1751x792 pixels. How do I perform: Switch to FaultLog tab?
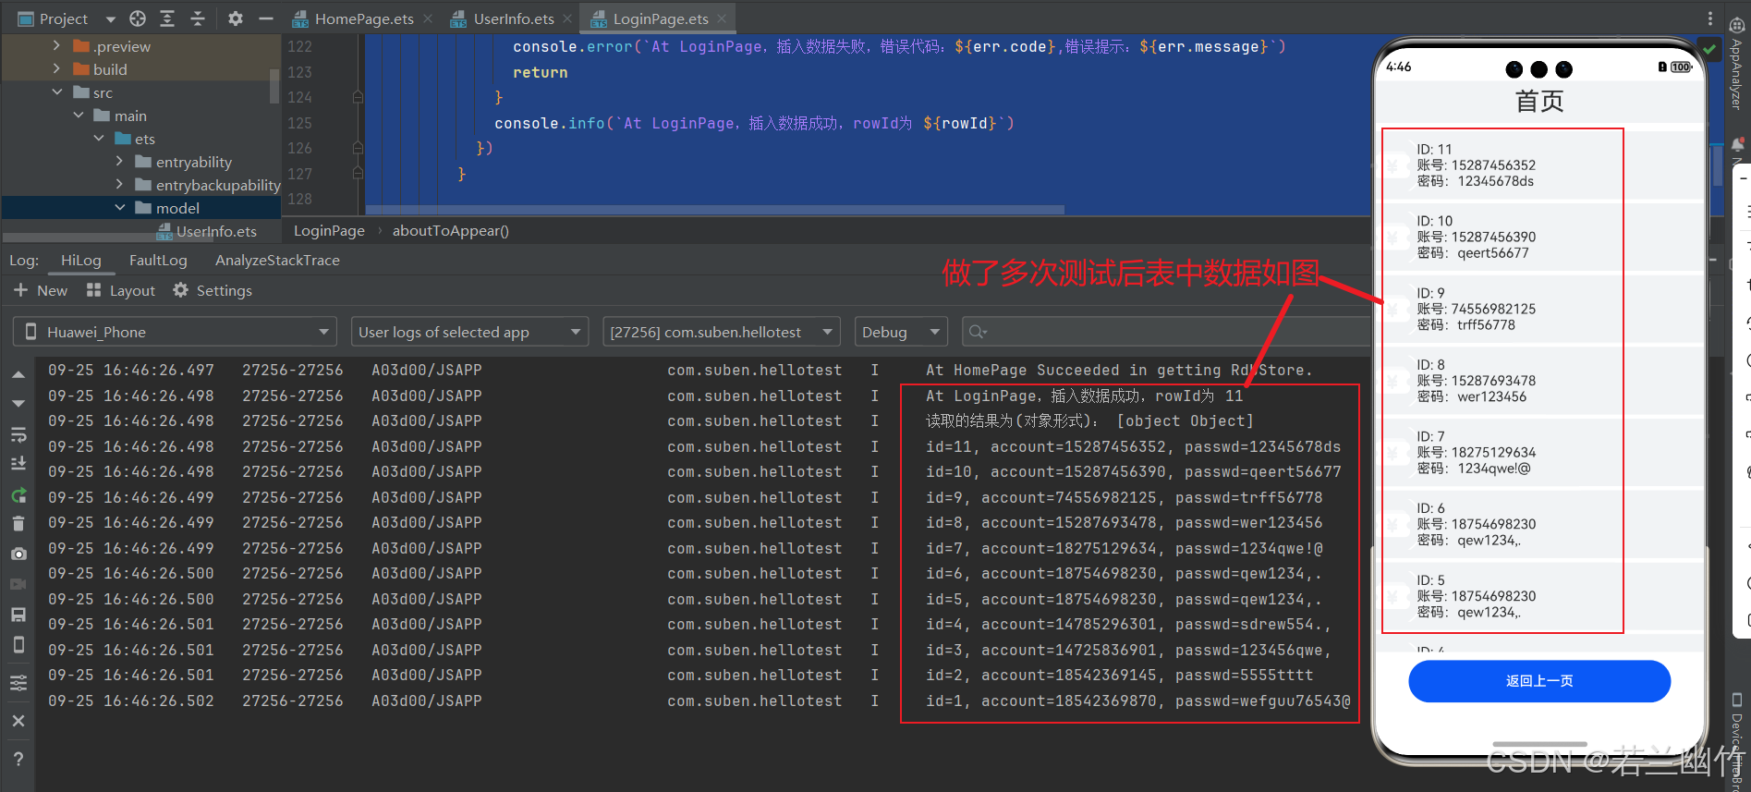click(x=158, y=261)
